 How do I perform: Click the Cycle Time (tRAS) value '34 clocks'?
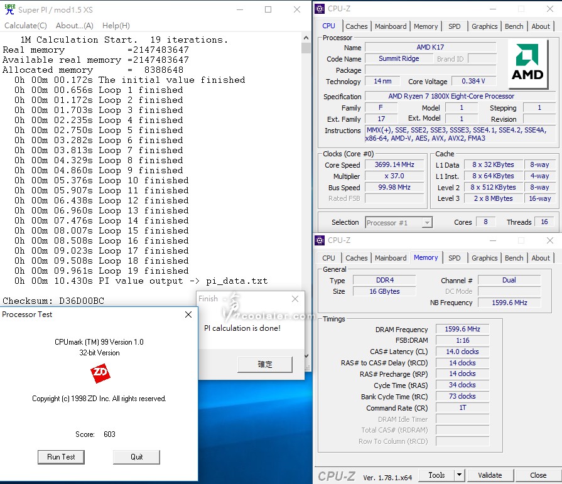(462, 385)
